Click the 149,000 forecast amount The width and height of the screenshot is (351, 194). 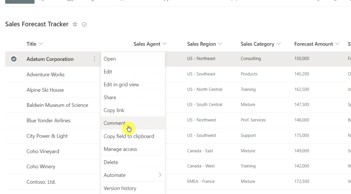pyautogui.click(x=302, y=151)
